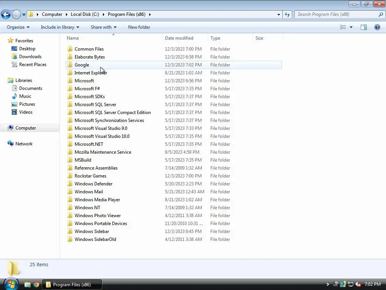Viewport: 386px width, 290px height.
Task: Open the Music library
Action: coord(25,96)
